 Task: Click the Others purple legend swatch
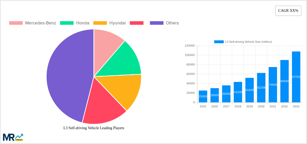pos(157,23)
